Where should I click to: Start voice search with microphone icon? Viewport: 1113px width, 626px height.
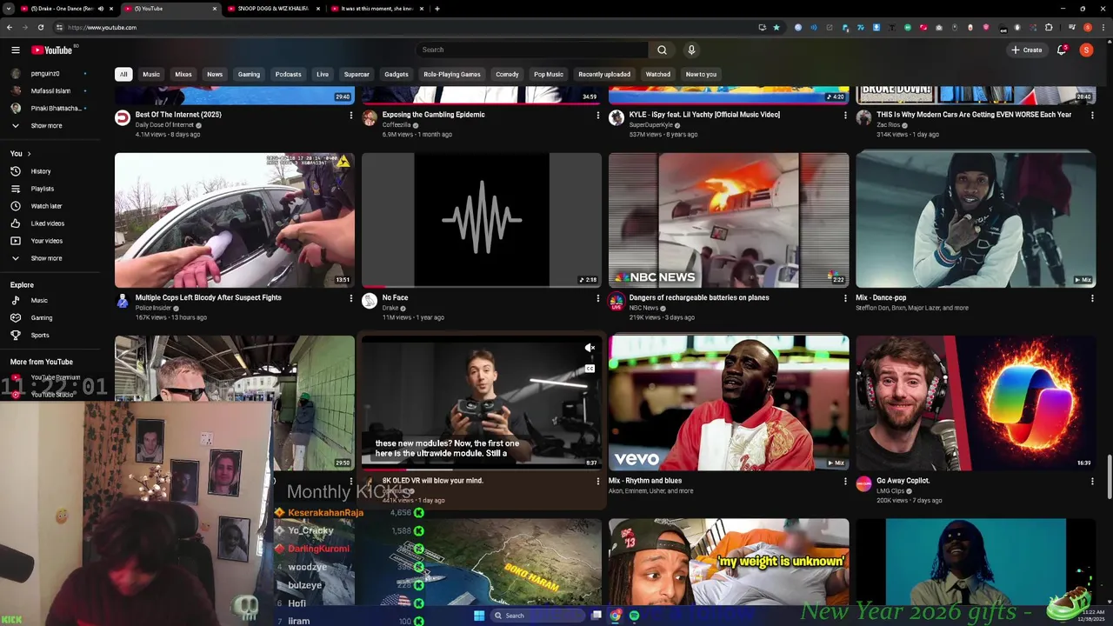coord(691,50)
